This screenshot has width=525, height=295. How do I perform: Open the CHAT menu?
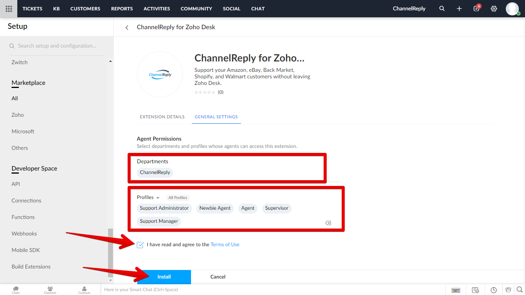258,8
